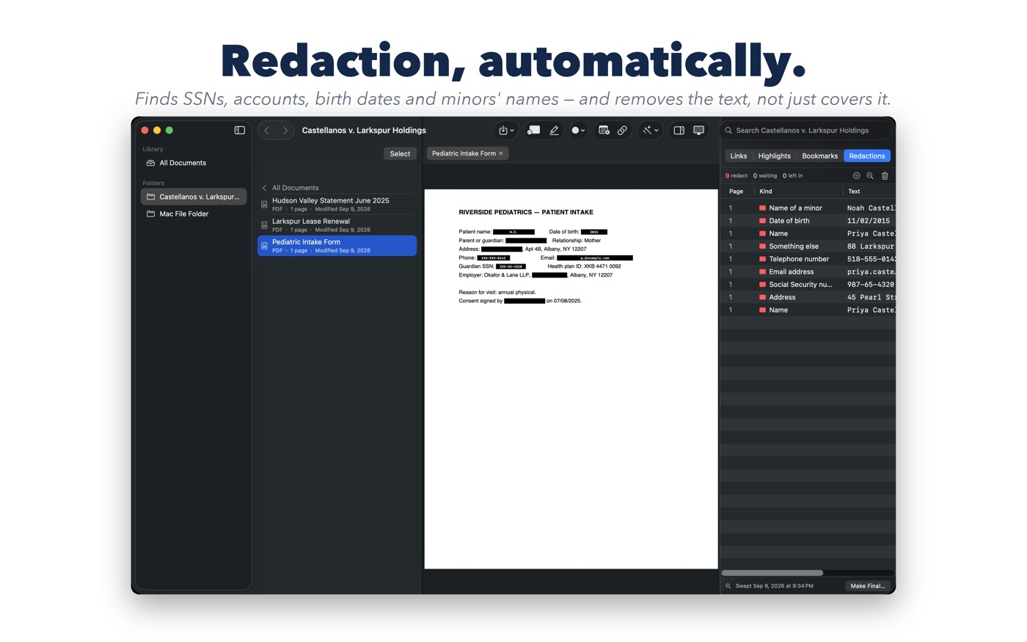Viewport: 1027px width, 642px height.
Task: Go back with the left chevron arrow
Action: (x=267, y=130)
